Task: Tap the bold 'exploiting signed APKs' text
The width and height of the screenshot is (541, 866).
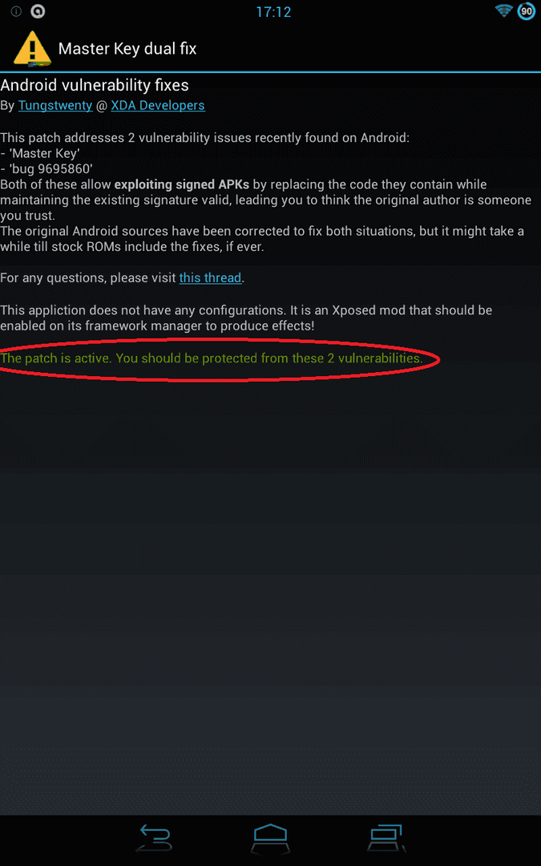Action: tap(182, 184)
